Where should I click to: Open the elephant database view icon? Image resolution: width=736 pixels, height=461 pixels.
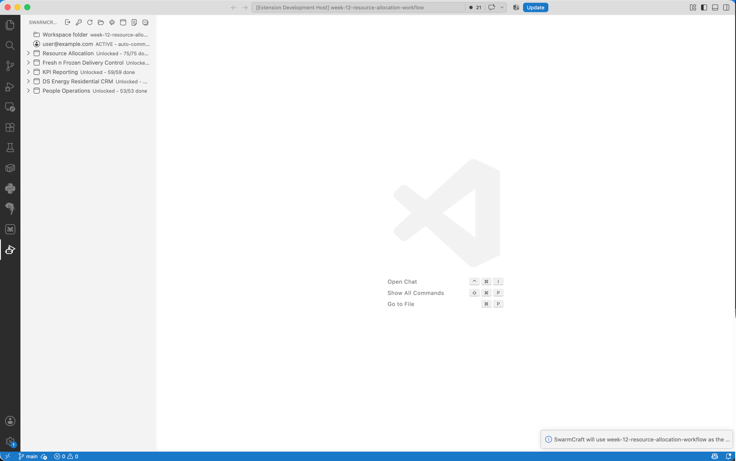tap(10, 209)
